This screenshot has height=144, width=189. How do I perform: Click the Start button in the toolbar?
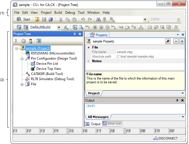[23, 19]
